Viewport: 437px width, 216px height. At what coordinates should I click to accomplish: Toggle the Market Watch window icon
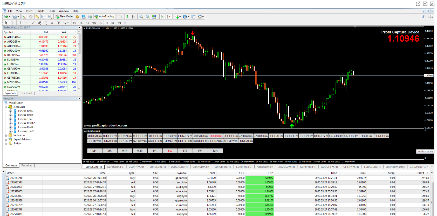(x=24, y=17)
